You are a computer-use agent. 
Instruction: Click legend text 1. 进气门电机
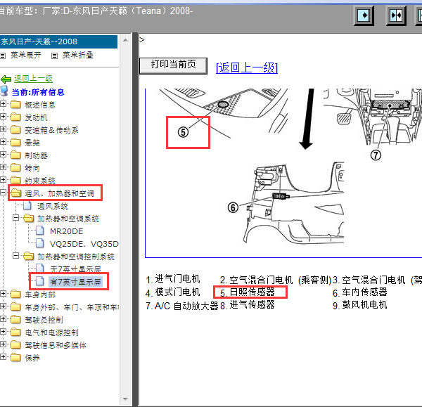pos(173,280)
